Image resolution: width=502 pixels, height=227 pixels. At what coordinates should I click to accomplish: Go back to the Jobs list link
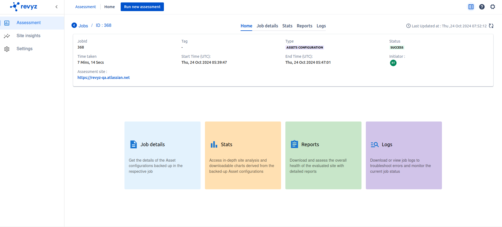click(x=83, y=26)
